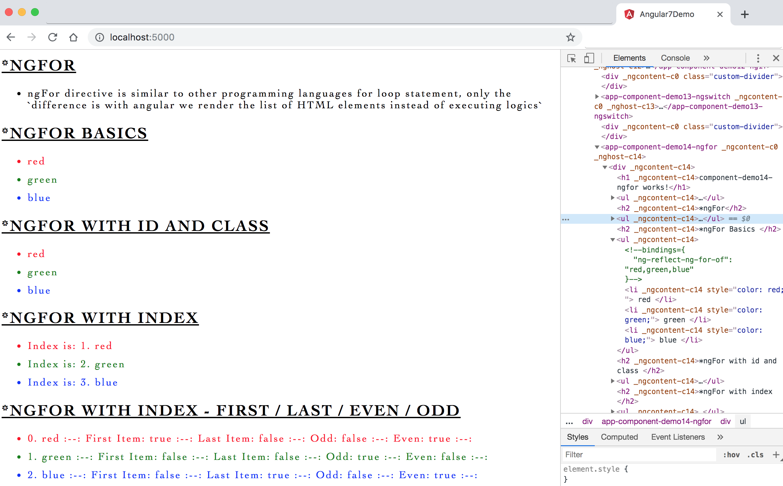
Task: Reload the page
Action: [x=53, y=38]
